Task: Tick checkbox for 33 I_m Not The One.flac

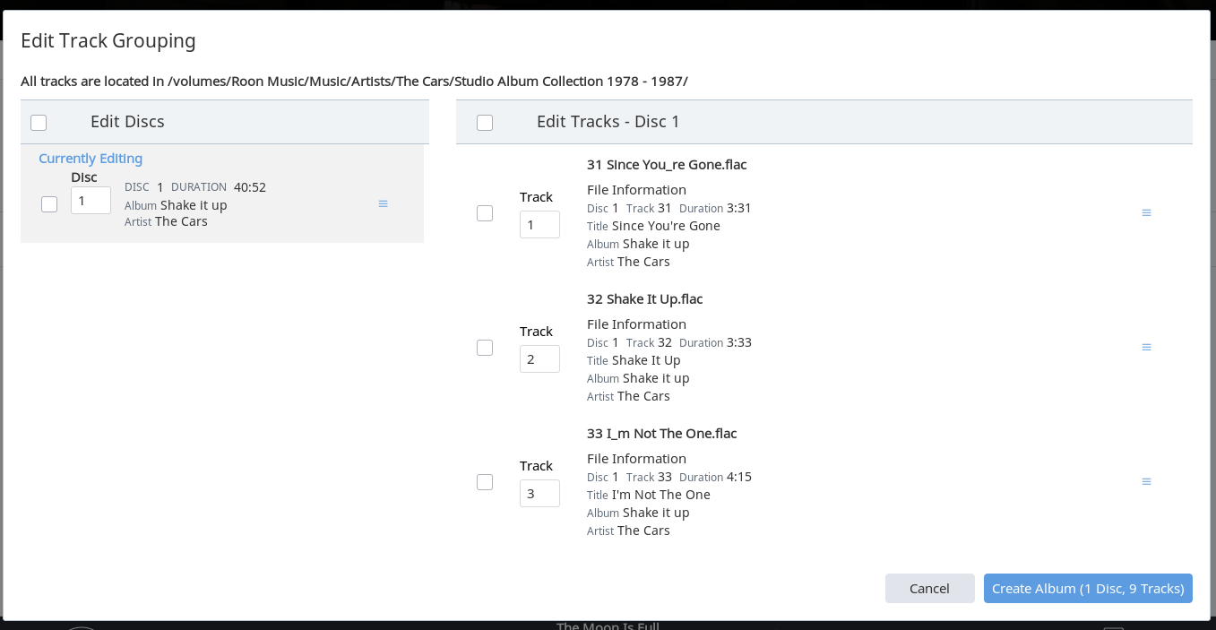Action: (485, 482)
